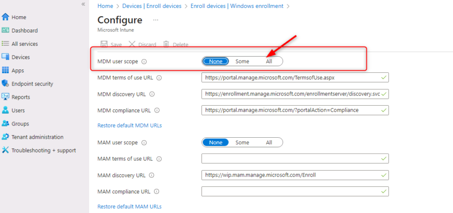The image size is (453, 213).
Task: Go to Home breadcrumb link
Action: (x=105, y=6)
